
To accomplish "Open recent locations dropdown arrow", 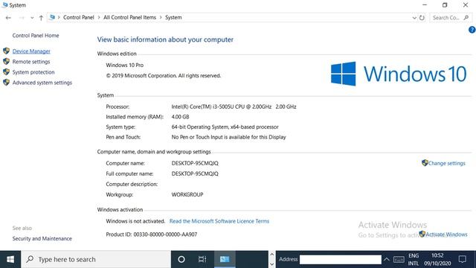I will click(x=32, y=18).
